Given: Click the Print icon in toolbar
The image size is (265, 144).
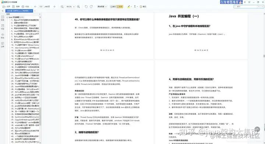Looking at the screenshot, I should [23, 7].
